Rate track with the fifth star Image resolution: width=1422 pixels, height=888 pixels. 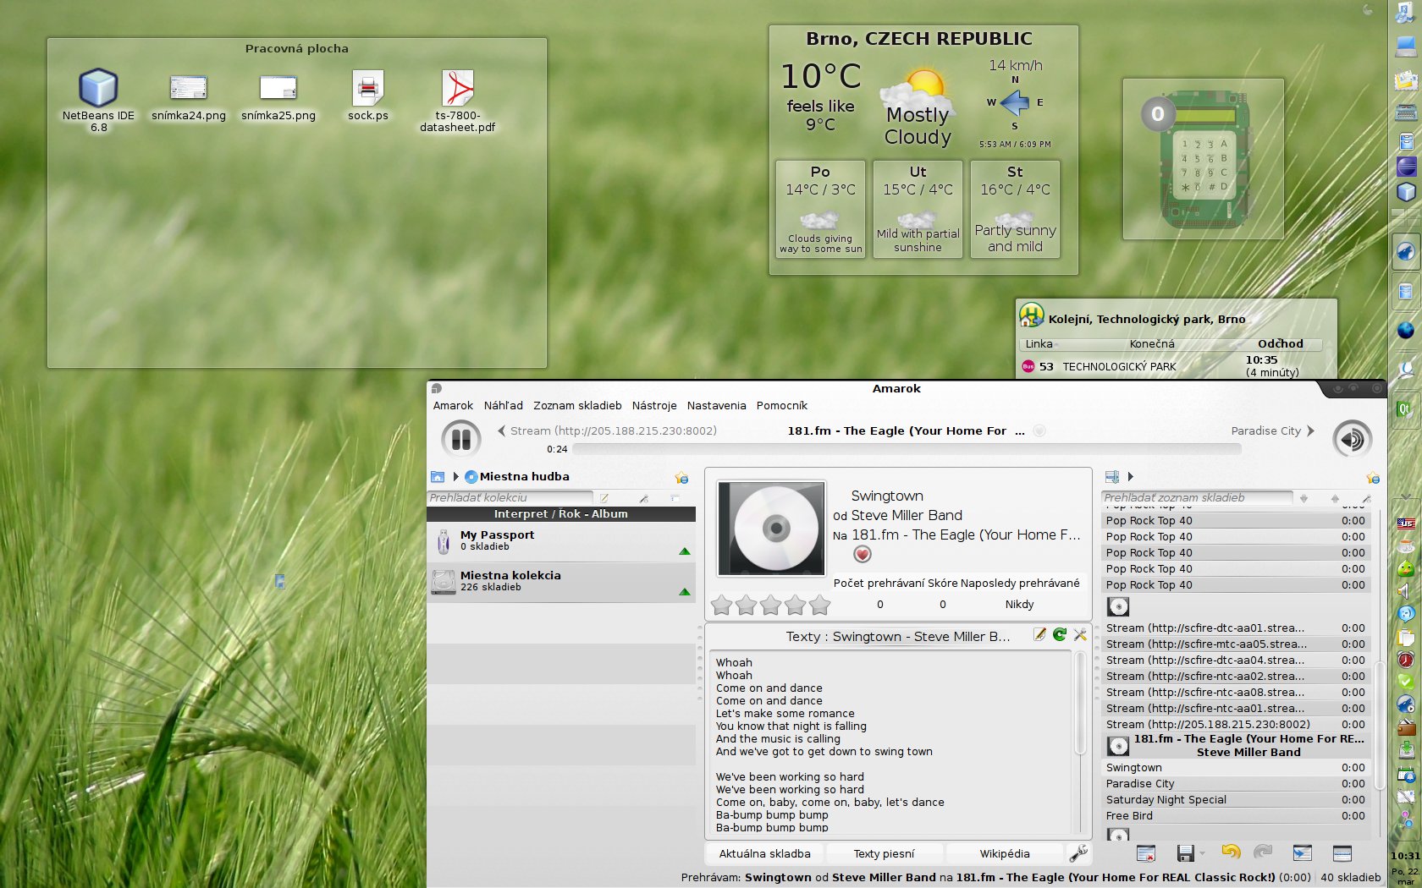click(820, 605)
